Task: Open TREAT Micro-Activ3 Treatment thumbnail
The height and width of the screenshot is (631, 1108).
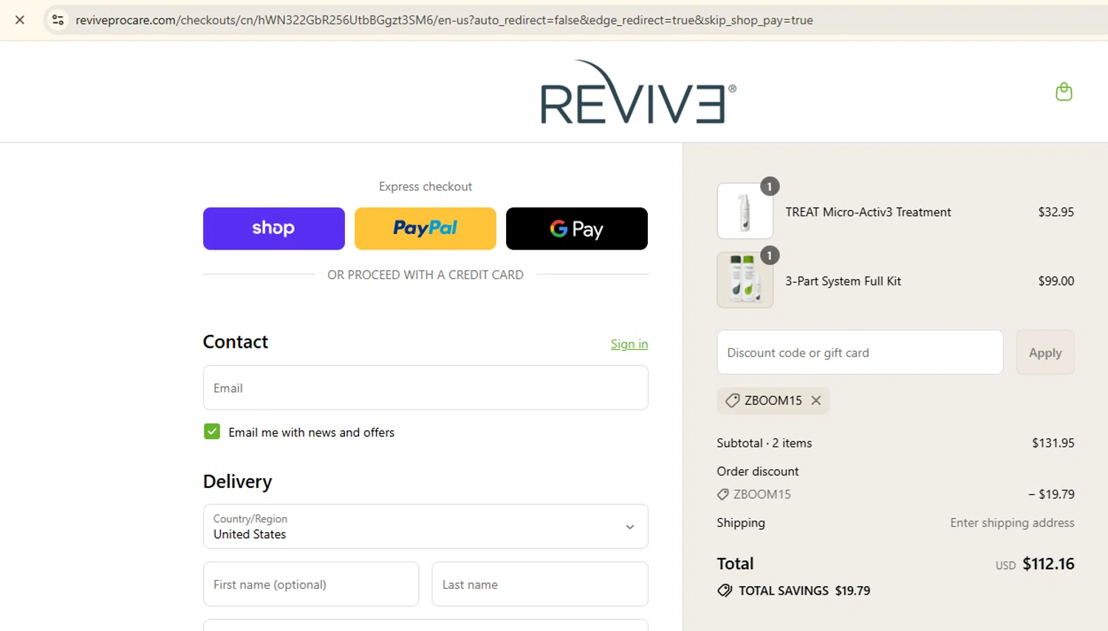Action: [745, 211]
